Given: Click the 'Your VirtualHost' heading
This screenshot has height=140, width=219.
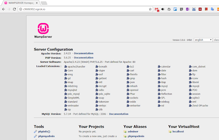Looking at the screenshot, I should click(184, 127).
